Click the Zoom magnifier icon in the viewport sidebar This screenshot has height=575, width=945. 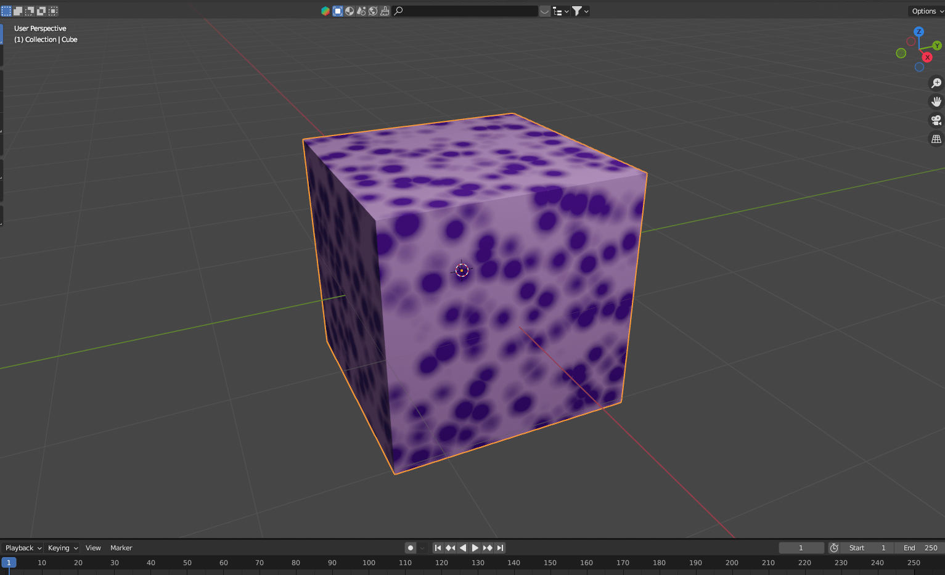pyautogui.click(x=936, y=83)
